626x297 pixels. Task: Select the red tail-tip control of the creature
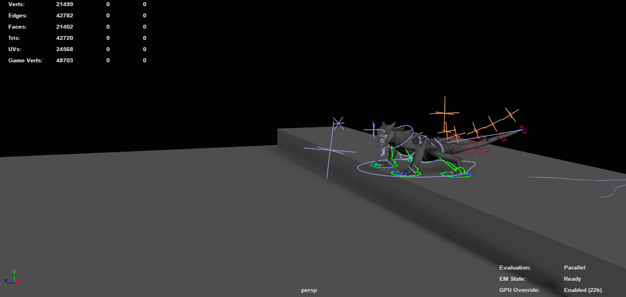[x=522, y=128]
